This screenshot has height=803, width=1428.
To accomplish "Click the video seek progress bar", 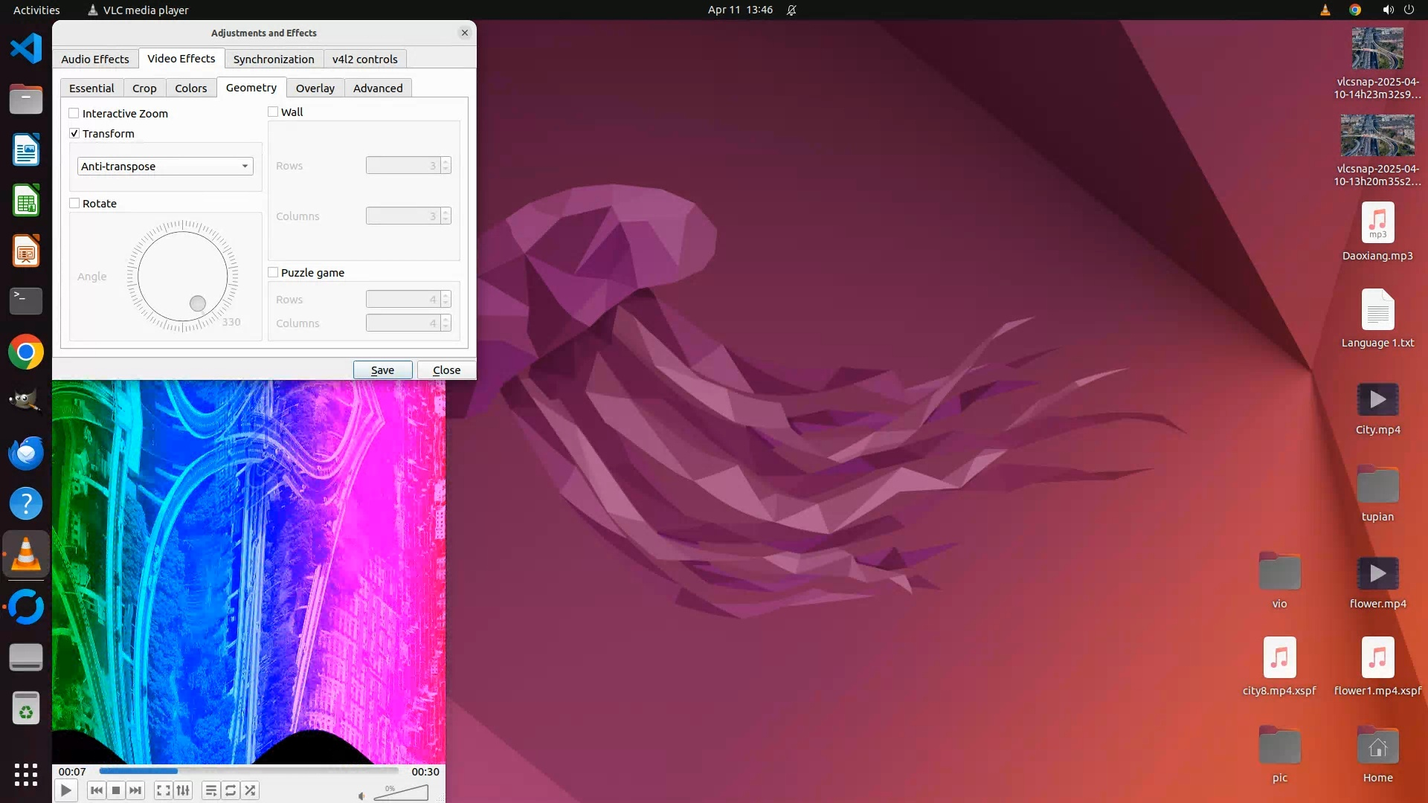I will (249, 772).
